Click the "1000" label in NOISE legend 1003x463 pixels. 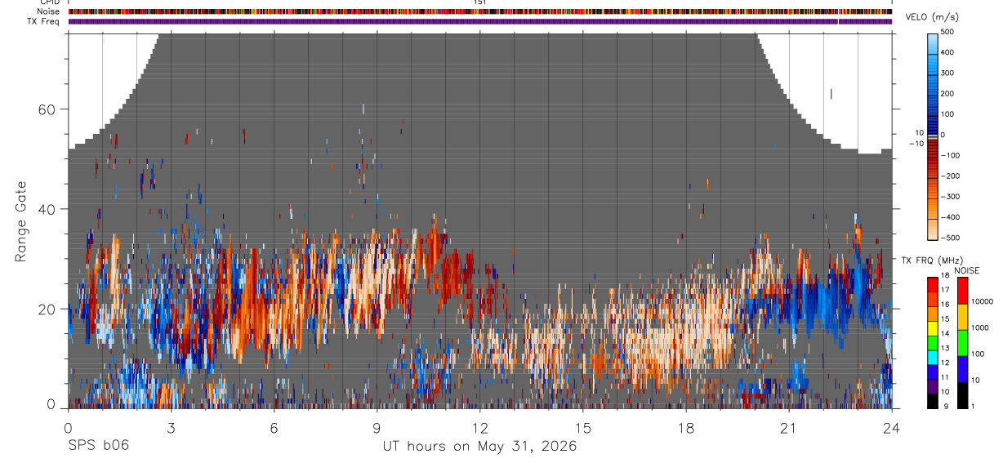point(981,327)
